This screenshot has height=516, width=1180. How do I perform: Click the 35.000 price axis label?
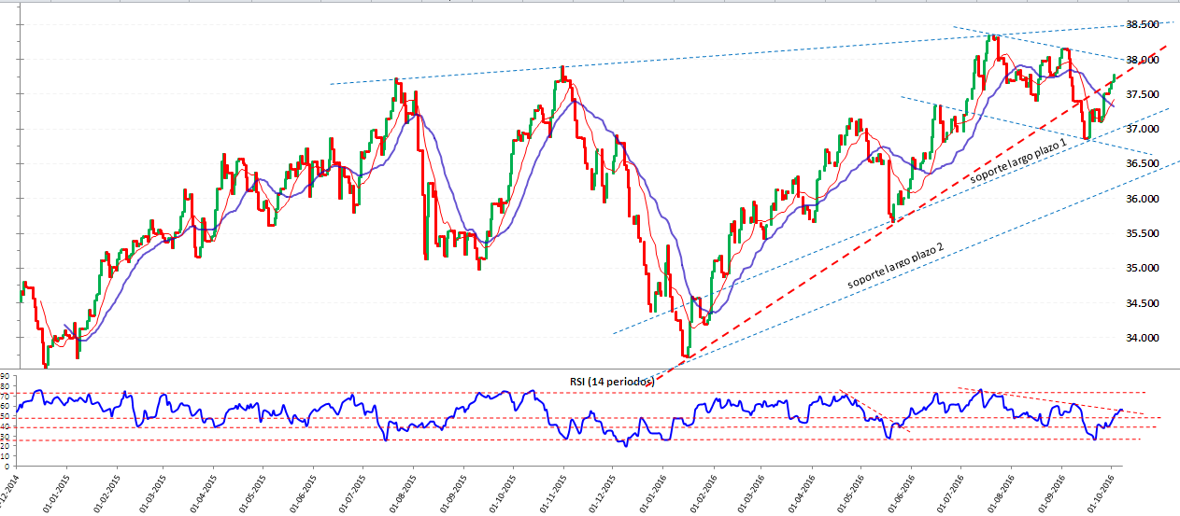(1144, 268)
